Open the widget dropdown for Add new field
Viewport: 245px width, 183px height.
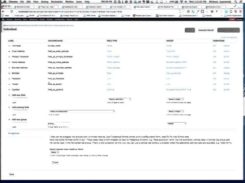175,99
